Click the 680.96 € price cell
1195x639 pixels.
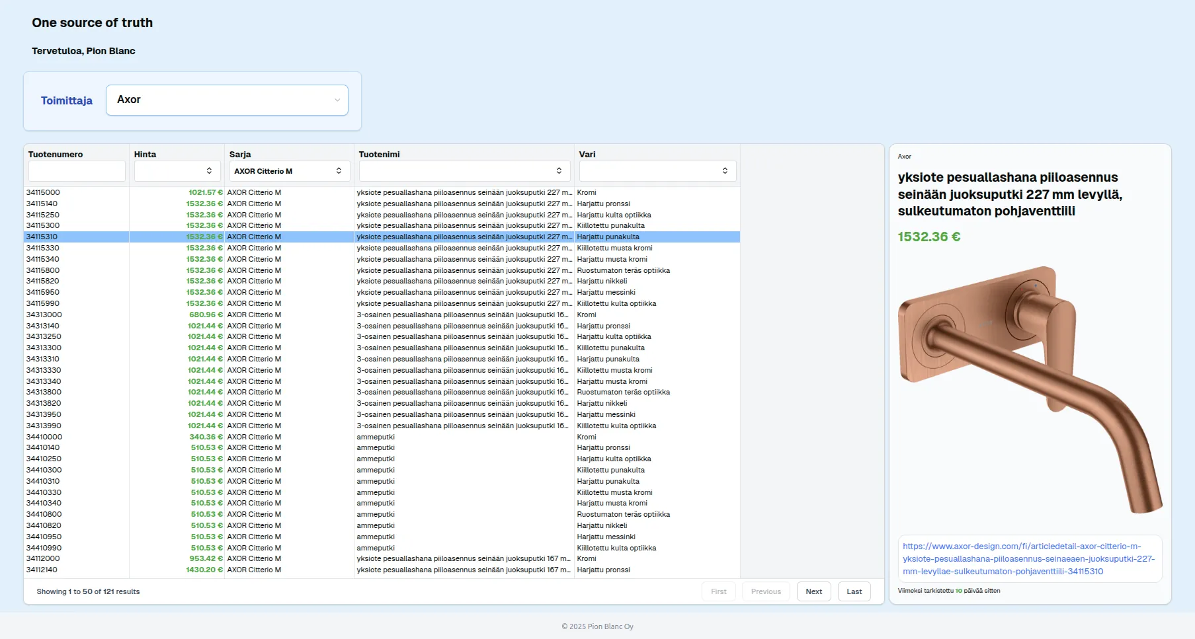click(206, 315)
